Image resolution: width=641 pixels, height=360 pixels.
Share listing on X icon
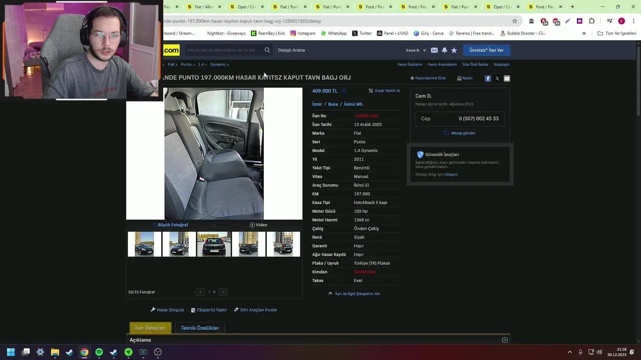(497, 78)
